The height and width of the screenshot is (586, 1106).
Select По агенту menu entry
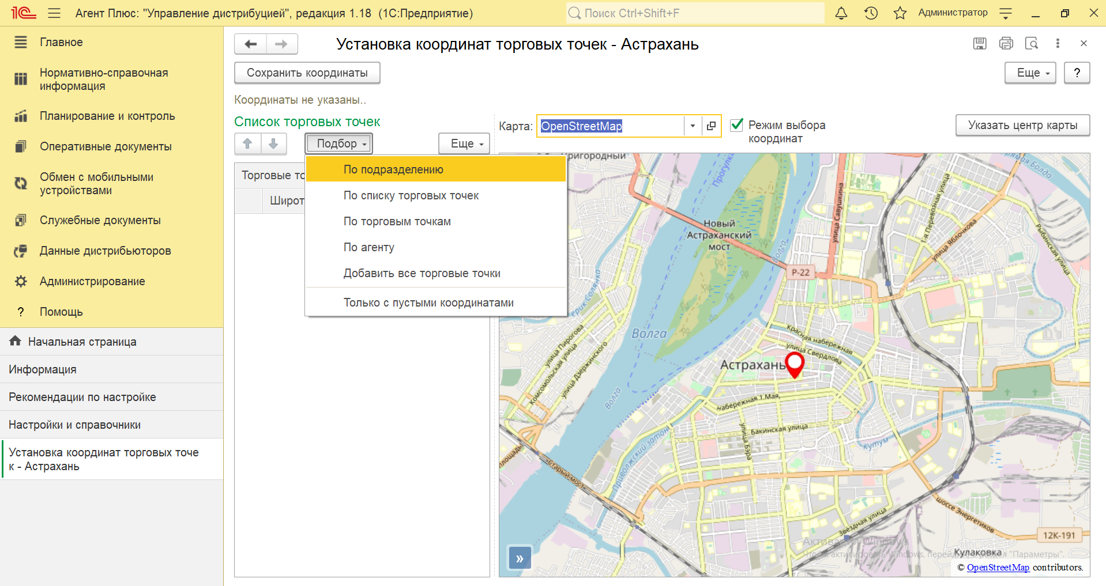point(369,247)
